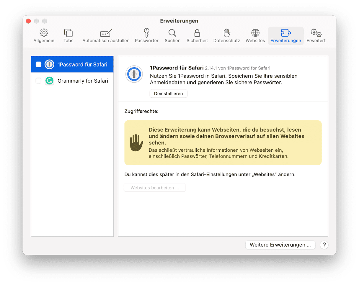The image size is (359, 285).
Task: Open the Datenschutz hand icon
Action: coord(226,33)
